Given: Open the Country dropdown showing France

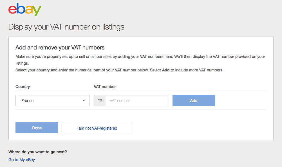Looking at the screenshot, I should coord(52,100).
